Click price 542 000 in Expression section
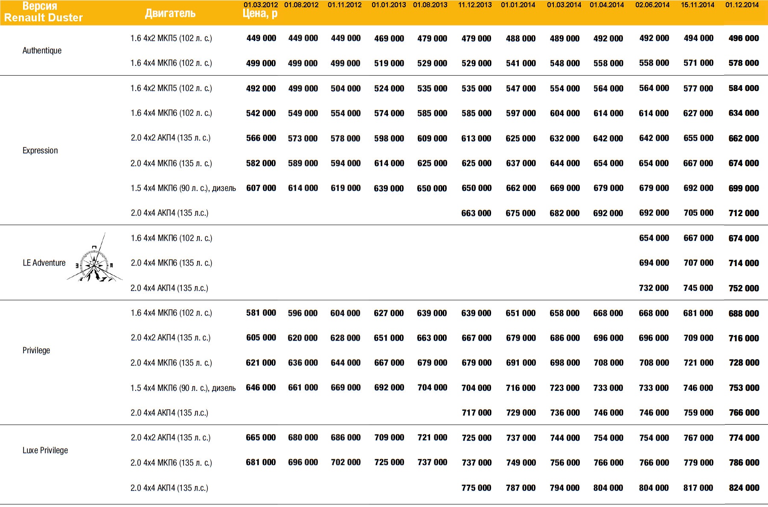The width and height of the screenshot is (768, 507). tap(261, 113)
